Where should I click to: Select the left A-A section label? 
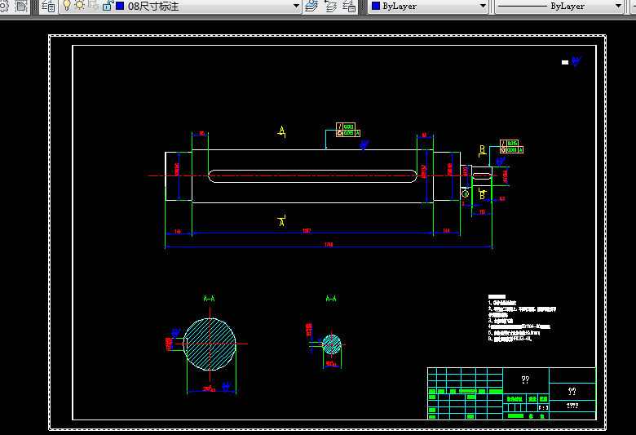click(x=209, y=299)
